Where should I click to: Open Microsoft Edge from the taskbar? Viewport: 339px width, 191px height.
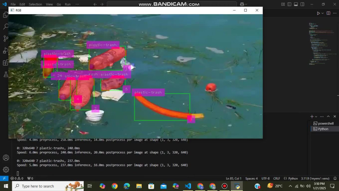[127, 186]
